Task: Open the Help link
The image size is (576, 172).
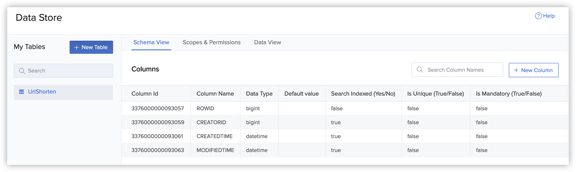Action: (549, 16)
